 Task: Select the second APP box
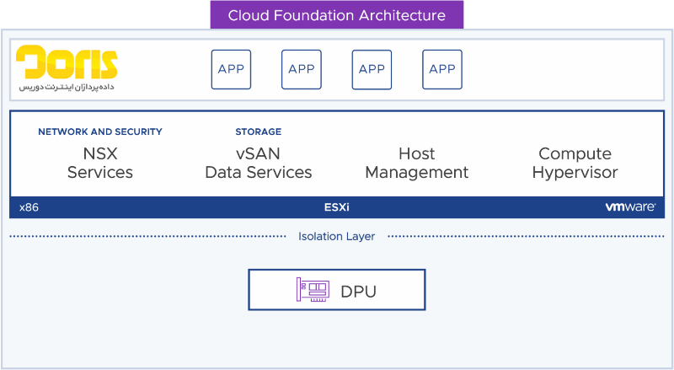coord(302,69)
